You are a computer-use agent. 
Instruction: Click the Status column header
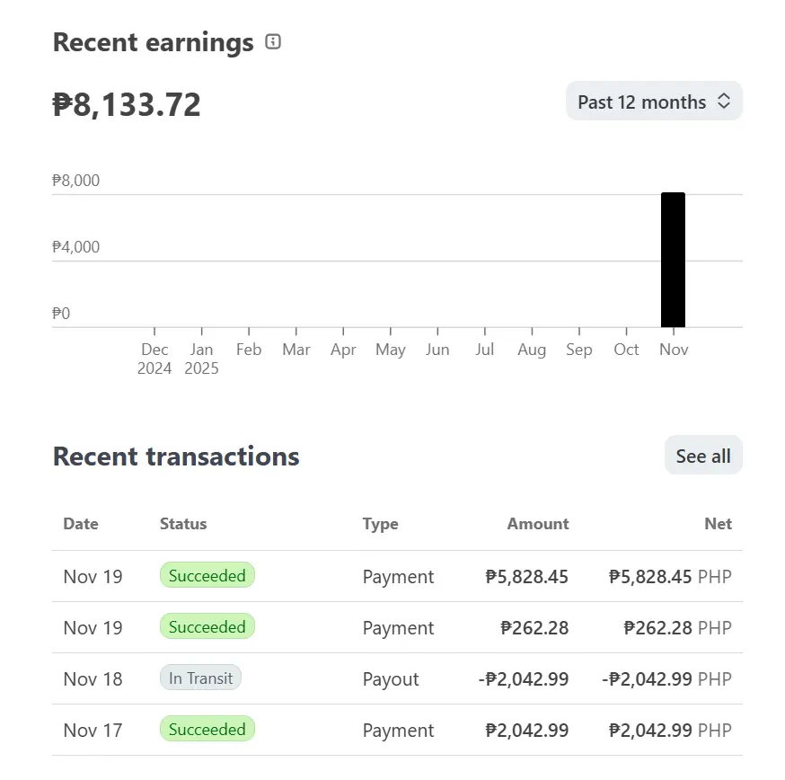pos(183,524)
